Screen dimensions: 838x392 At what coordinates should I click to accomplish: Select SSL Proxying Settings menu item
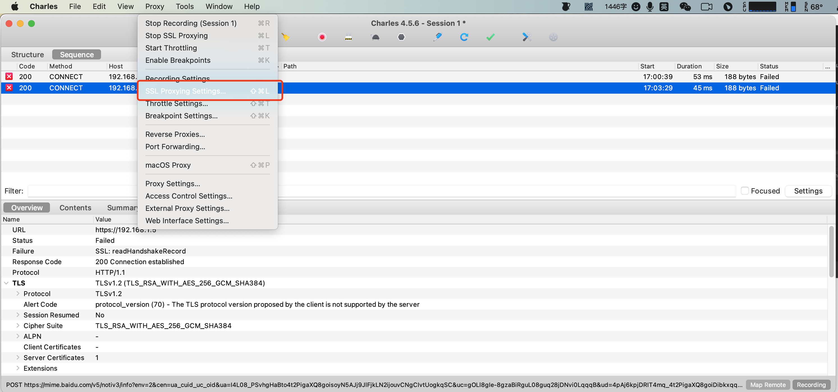208,91
